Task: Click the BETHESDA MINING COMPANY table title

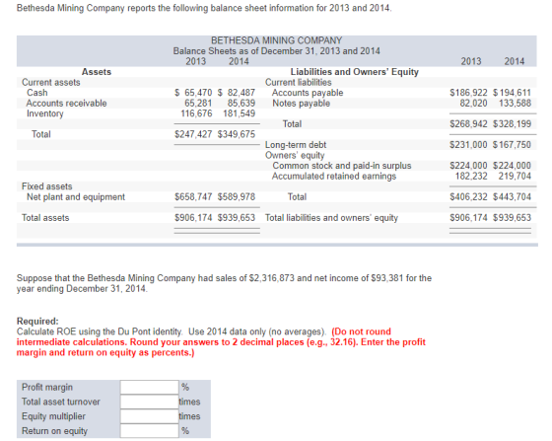Action: coord(276,40)
